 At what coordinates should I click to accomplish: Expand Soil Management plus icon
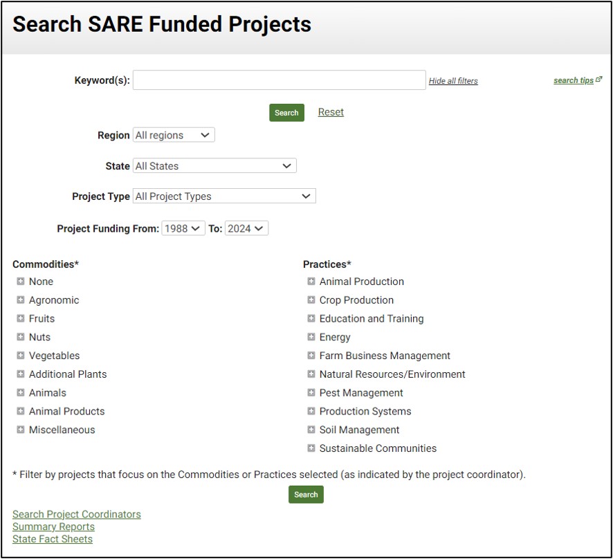pyautogui.click(x=311, y=430)
